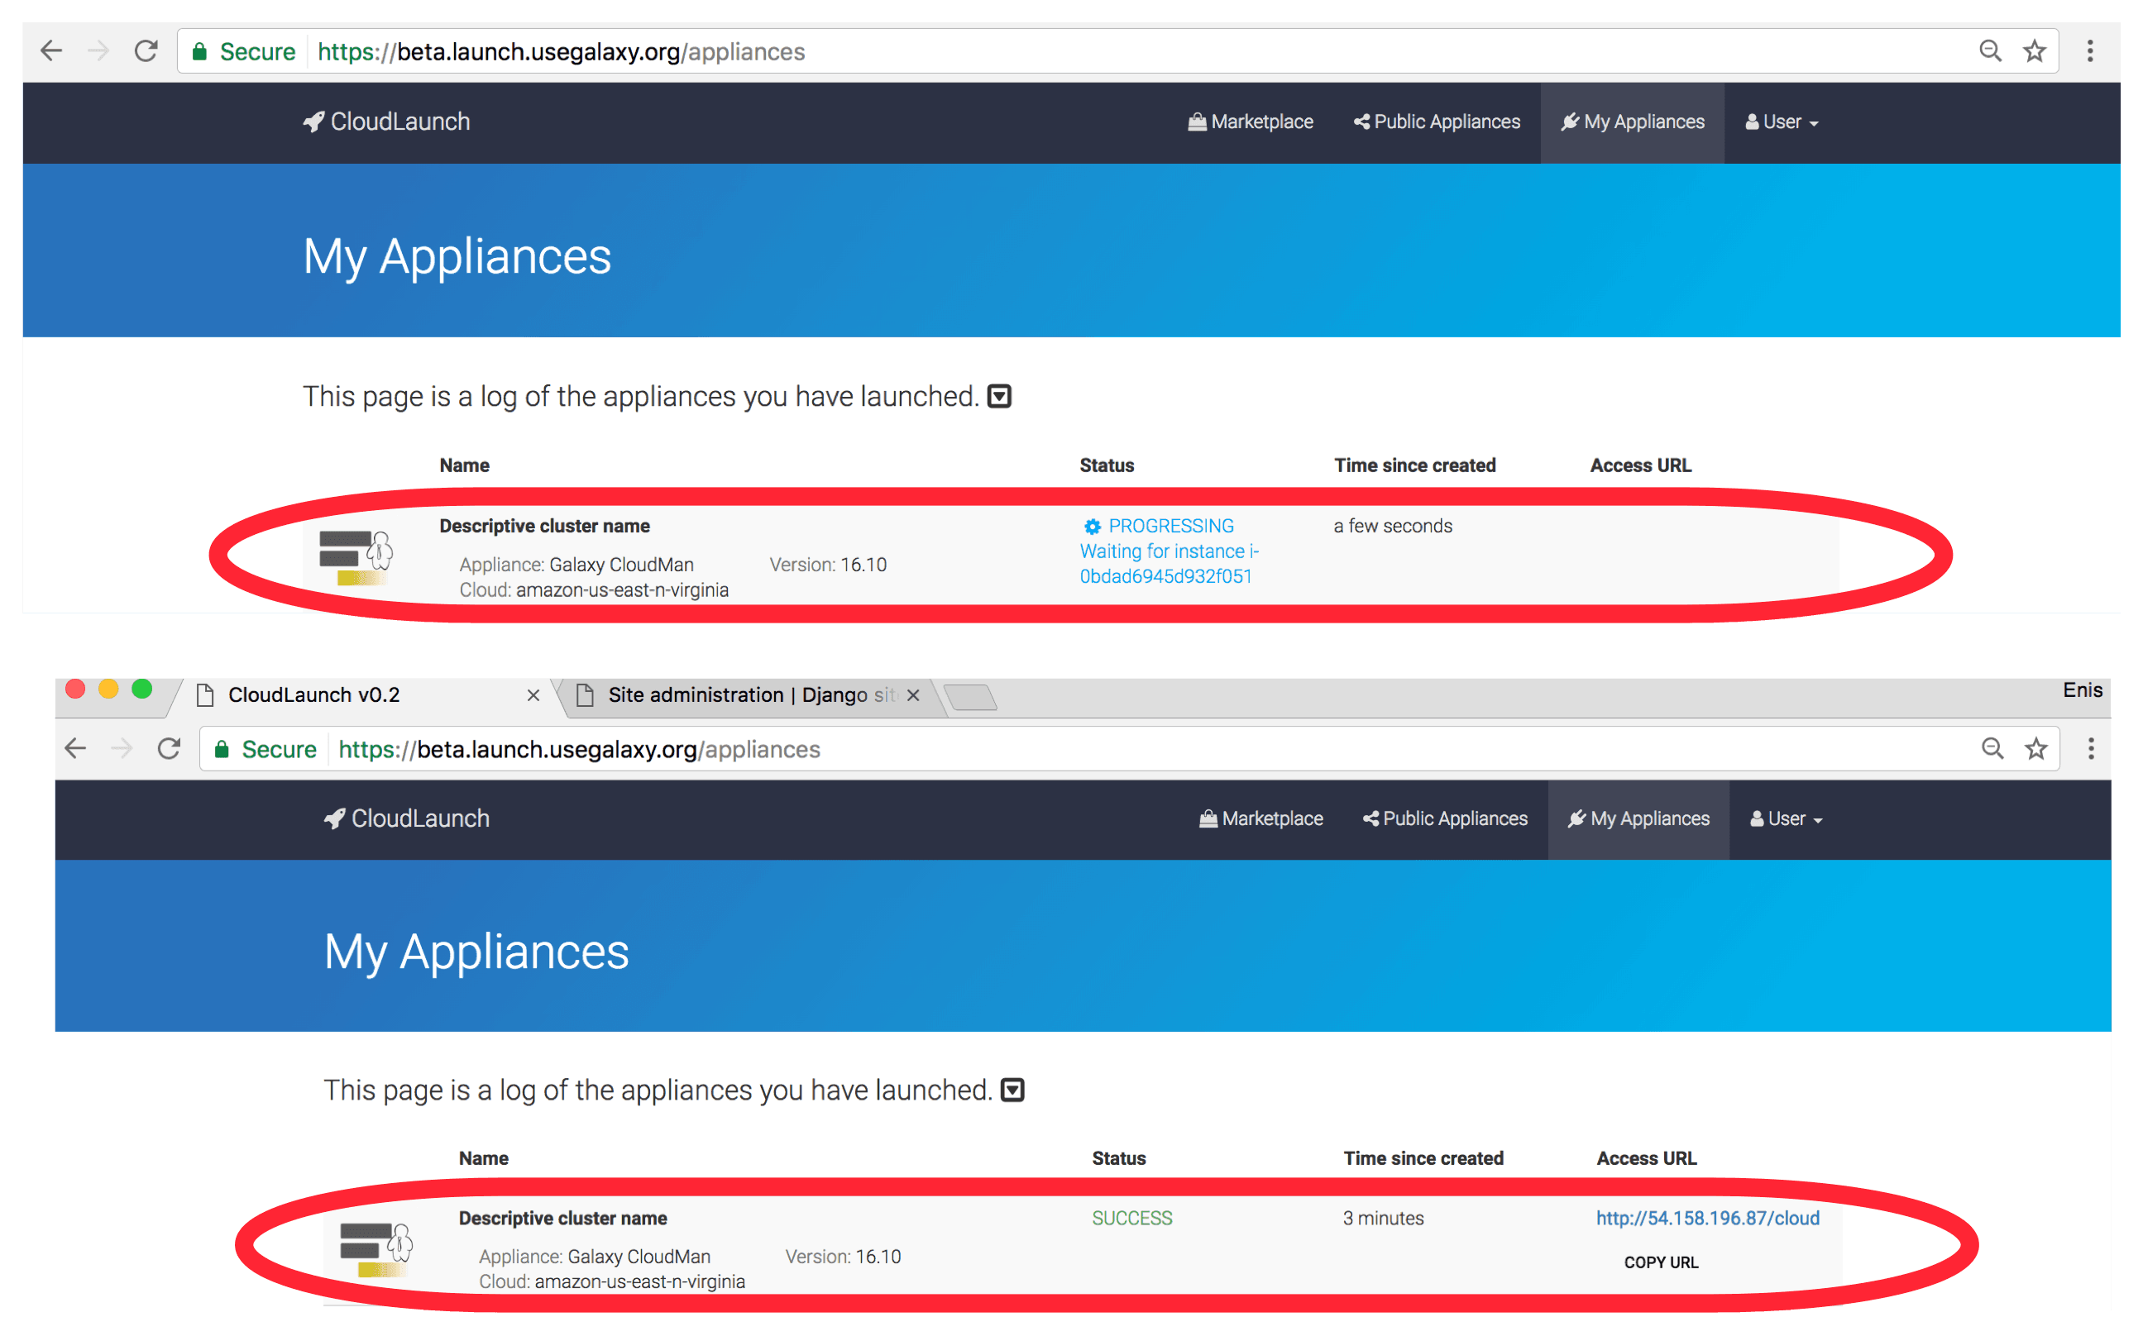Click the zoom magnifier icon in the lower address bar
This screenshot has width=2143, height=1336.
coord(1992,749)
